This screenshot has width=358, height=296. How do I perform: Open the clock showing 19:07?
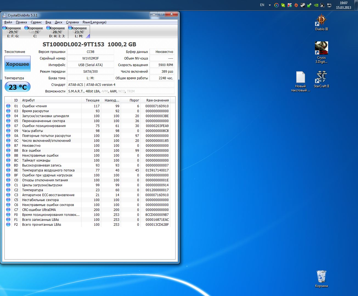[343, 5]
